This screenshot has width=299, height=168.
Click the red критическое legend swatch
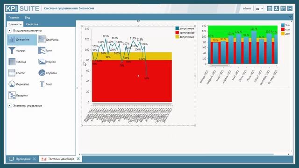pos(177,33)
